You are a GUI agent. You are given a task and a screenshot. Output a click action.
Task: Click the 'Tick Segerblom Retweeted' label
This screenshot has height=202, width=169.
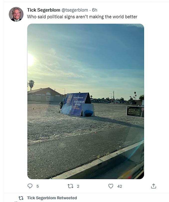[52, 198]
